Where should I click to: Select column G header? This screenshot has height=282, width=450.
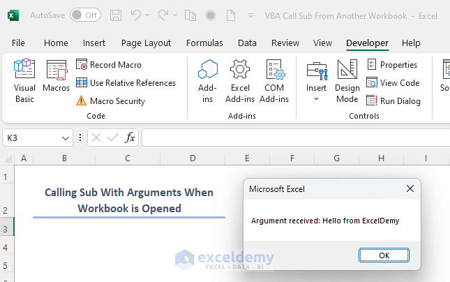(337, 158)
